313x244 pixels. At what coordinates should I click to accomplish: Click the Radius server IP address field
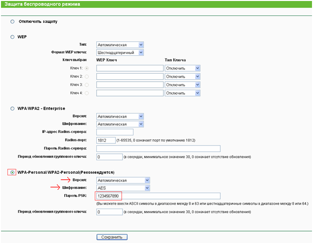point(115,132)
